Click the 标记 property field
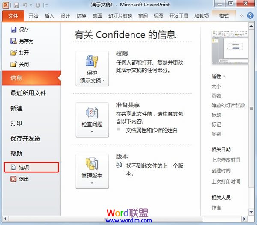 point(216,124)
